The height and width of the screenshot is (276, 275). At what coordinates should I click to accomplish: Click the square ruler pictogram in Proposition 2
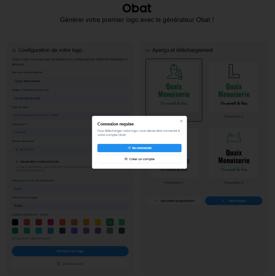point(234,71)
